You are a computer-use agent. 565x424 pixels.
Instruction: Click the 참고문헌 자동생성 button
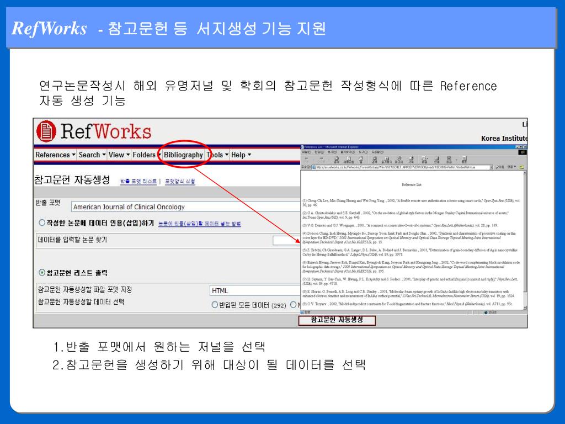pyautogui.click(x=337, y=320)
